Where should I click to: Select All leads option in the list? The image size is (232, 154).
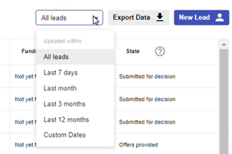click(75, 57)
